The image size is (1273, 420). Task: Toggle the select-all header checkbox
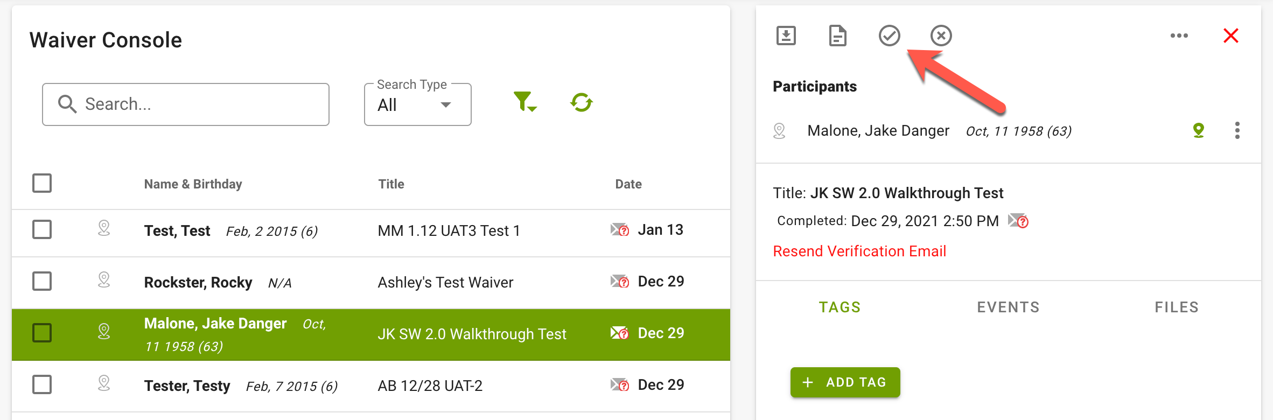(42, 183)
